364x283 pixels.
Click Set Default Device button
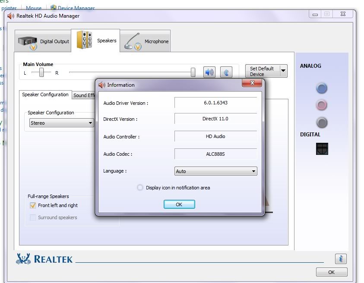[263, 71]
